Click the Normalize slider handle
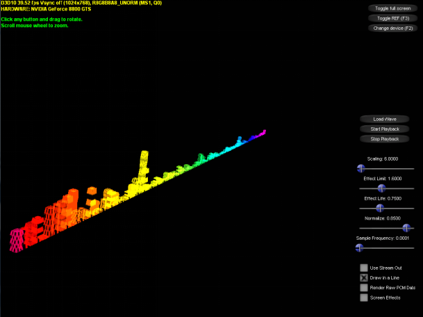 pos(406,227)
